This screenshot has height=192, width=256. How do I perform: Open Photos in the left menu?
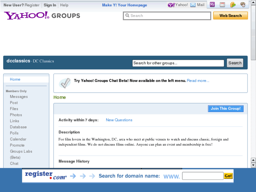[x=16, y=115]
